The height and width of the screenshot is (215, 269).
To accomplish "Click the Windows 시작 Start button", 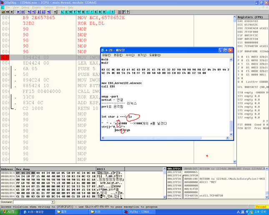I will [x=10, y=212].
